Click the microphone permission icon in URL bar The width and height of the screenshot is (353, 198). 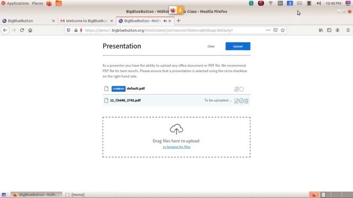tap(81, 30)
